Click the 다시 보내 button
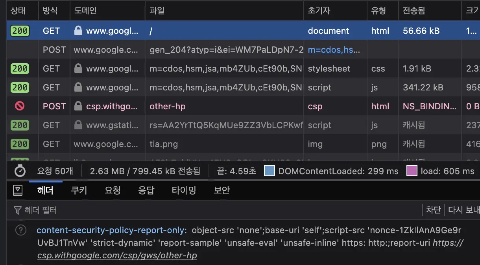Viewport: 480px width, 265px height. click(x=466, y=210)
